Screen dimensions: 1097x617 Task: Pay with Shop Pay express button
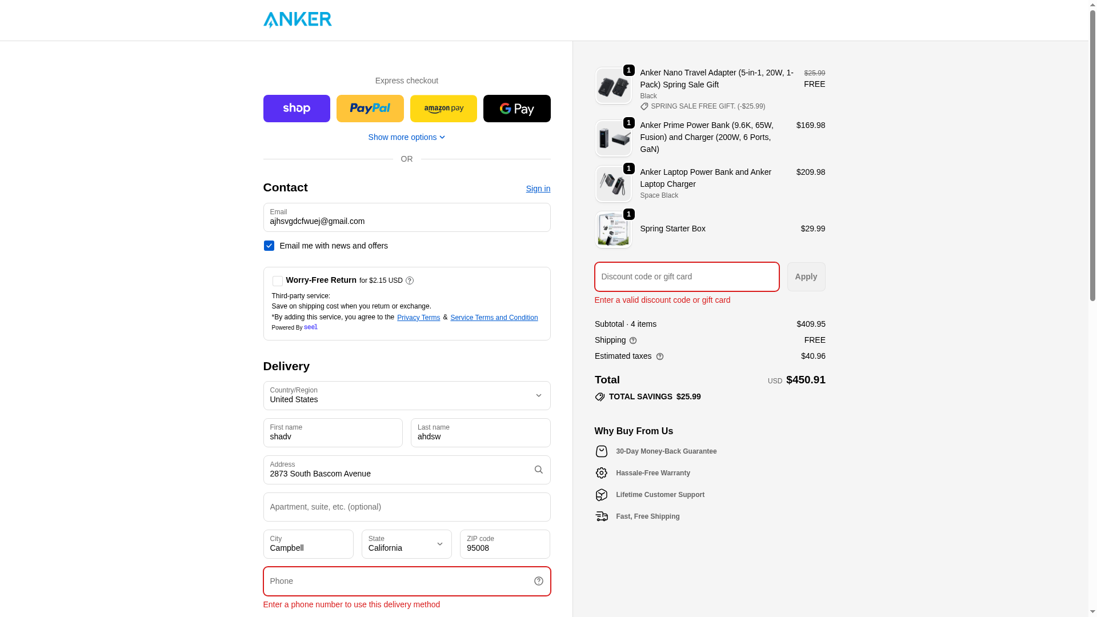click(x=297, y=109)
